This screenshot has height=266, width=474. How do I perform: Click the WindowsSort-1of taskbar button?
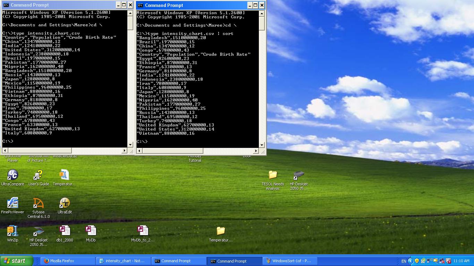tap(289, 261)
